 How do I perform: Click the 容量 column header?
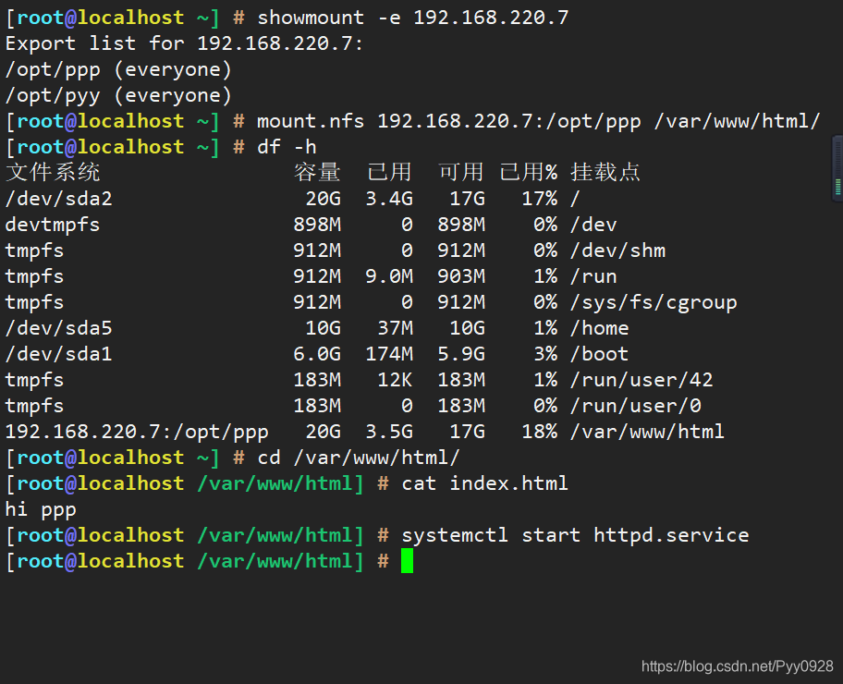pos(317,173)
